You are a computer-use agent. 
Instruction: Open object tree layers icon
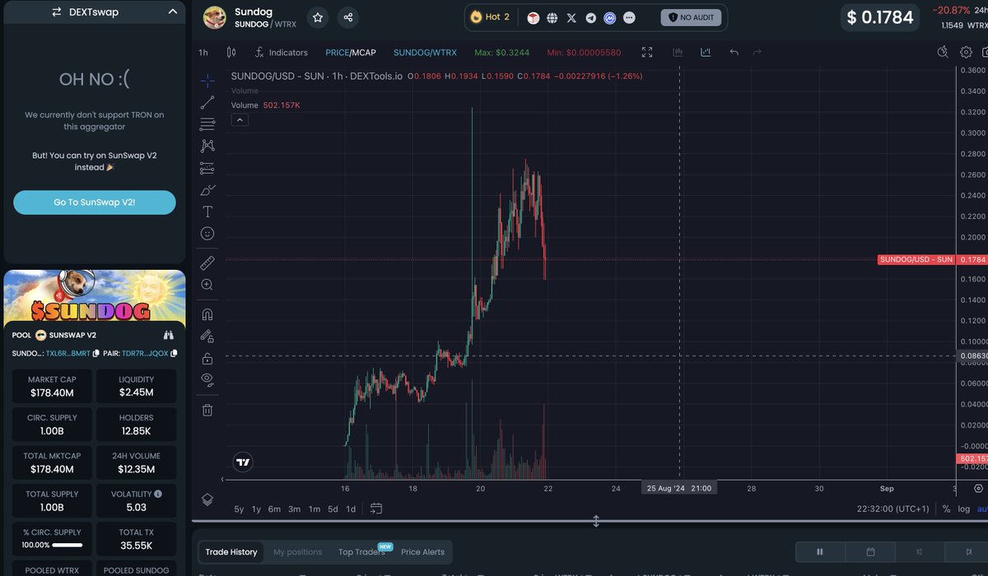coord(207,499)
